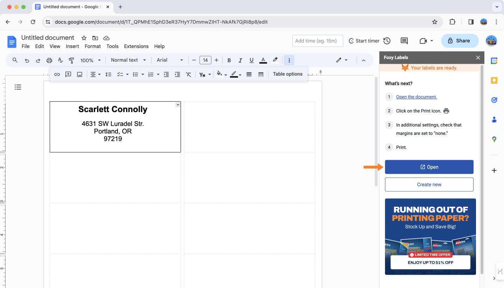This screenshot has height=288, width=504.
Task: Open the font family dropdown showing Arial
Action: coord(169,60)
